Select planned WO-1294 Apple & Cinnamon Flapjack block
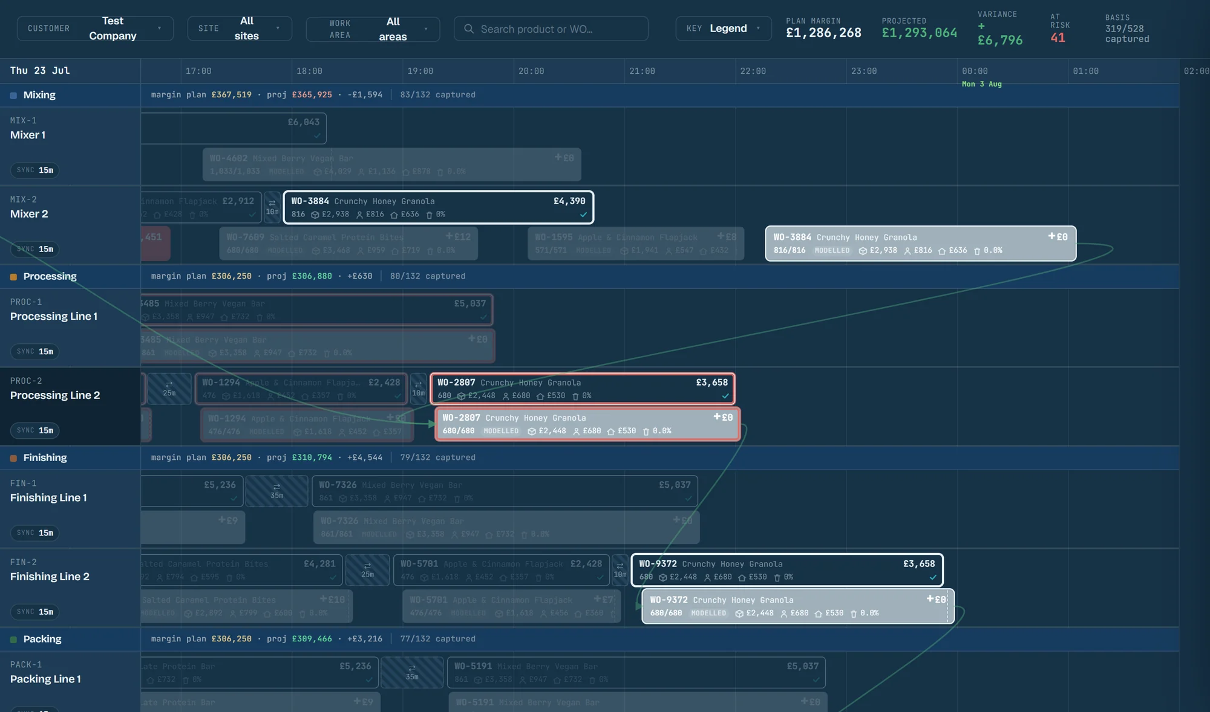The image size is (1210, 712). click(301, 389)
